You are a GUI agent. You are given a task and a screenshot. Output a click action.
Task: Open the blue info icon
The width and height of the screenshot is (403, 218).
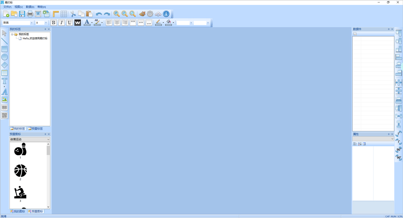pyautogui.click(x=166, y=14)
